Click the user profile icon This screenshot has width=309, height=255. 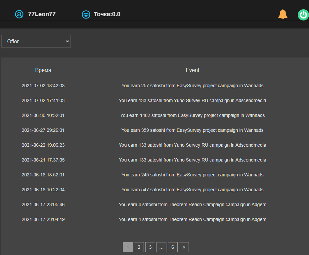(19, 14)
